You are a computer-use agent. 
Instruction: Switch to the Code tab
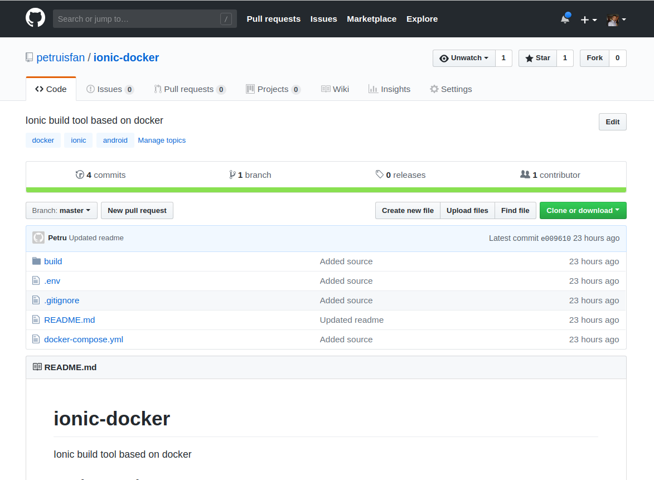[51, 89]
